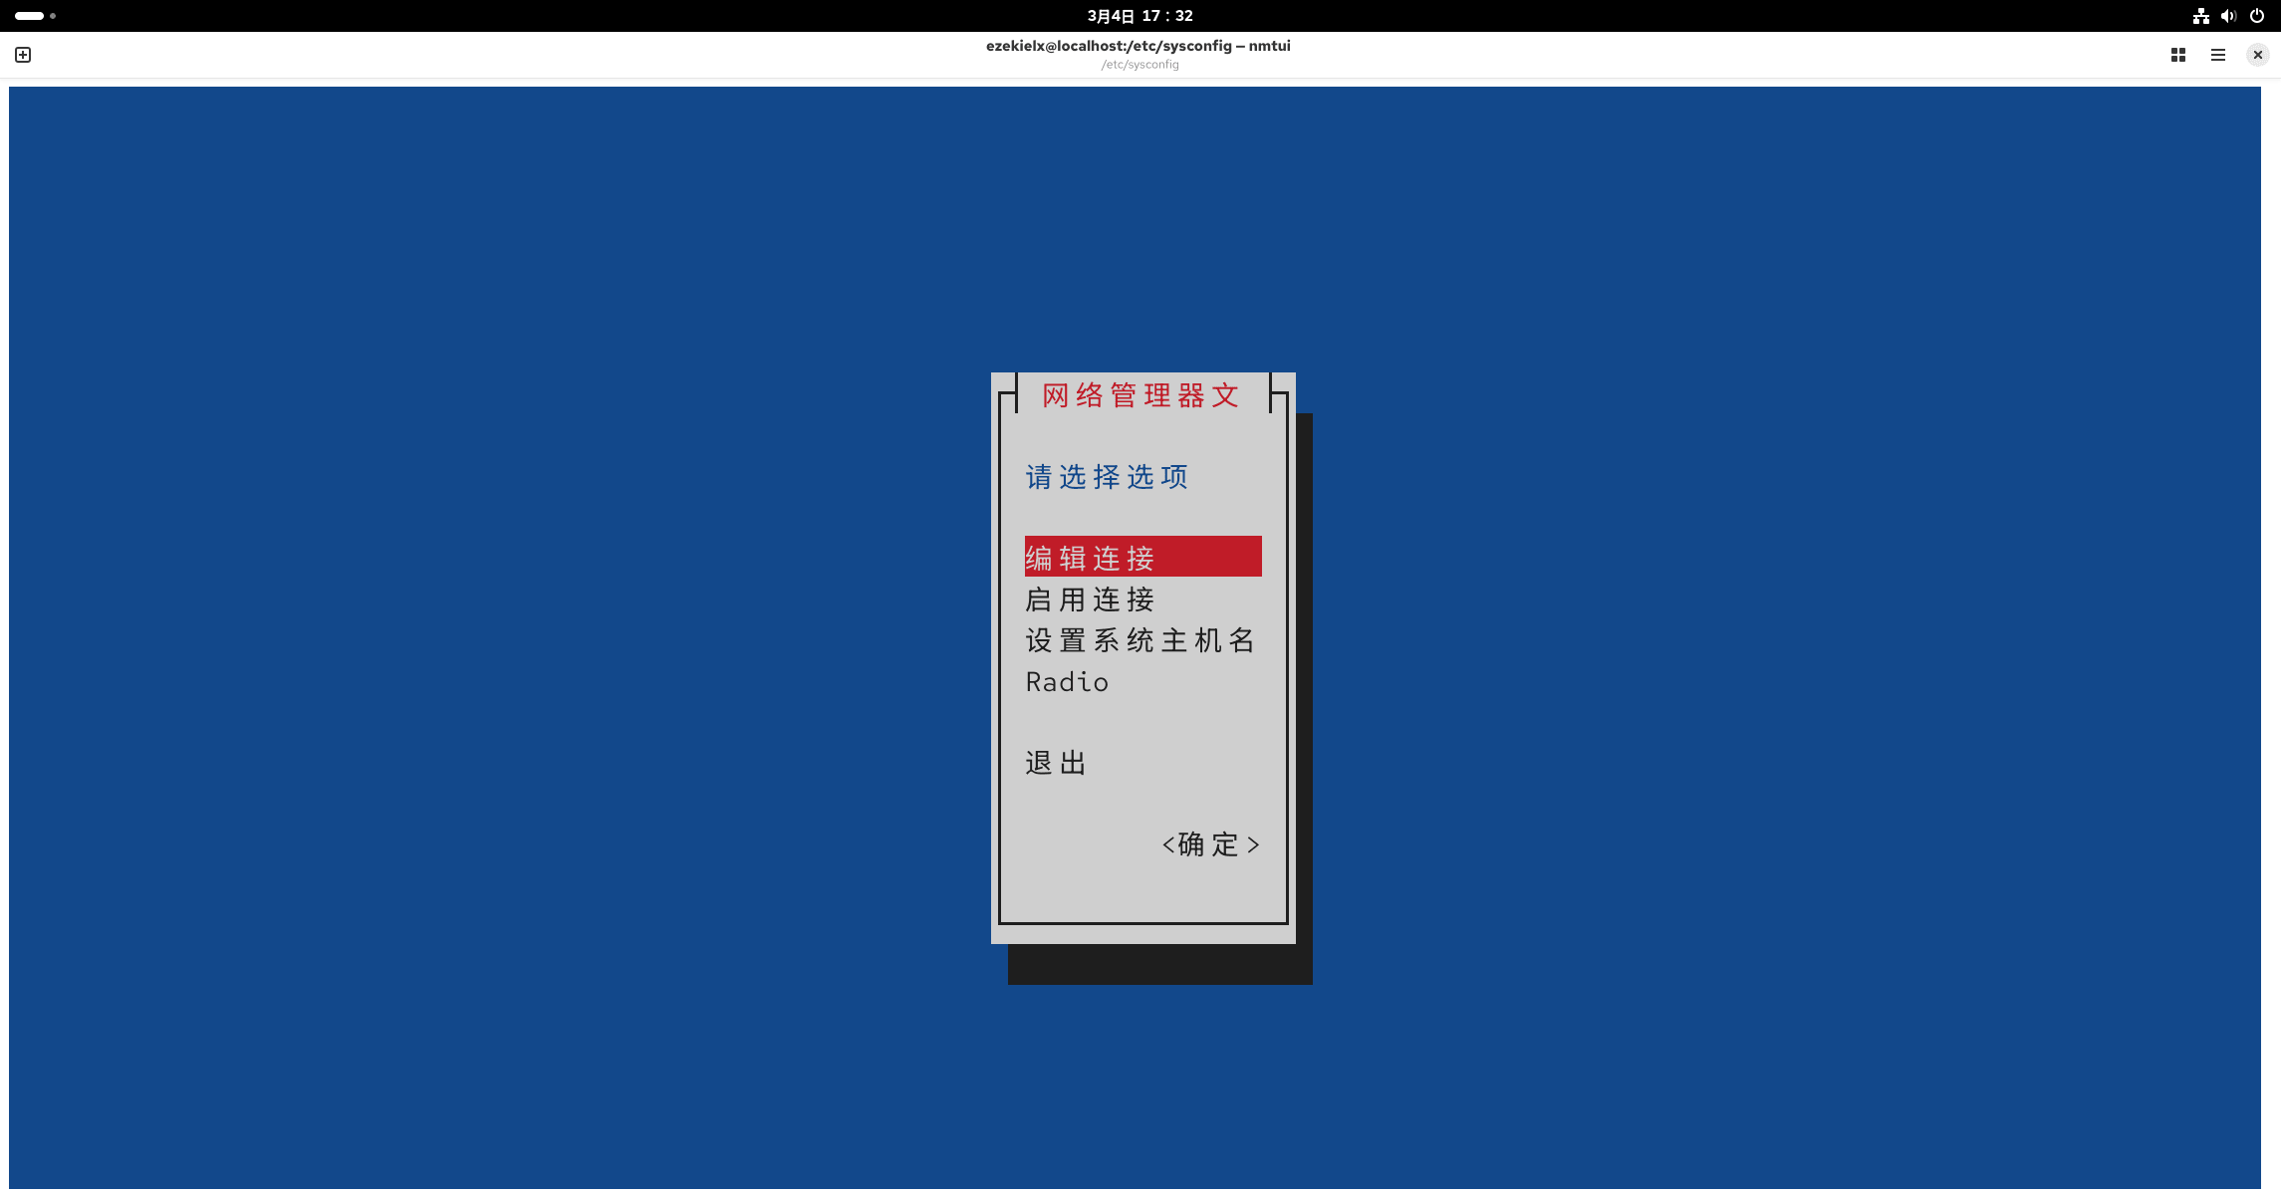
Task: Choose 退出 to quit nmtui
Action: tap(1056, 763)
